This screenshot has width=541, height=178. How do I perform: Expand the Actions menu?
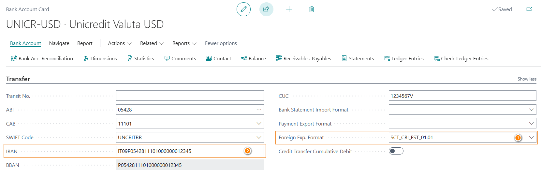(120, 43)
